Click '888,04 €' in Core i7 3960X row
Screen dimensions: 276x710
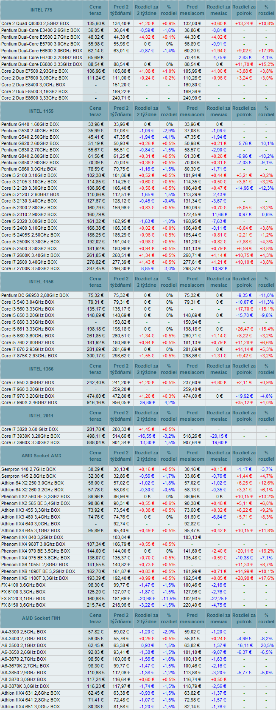click(x=95, y=442)
